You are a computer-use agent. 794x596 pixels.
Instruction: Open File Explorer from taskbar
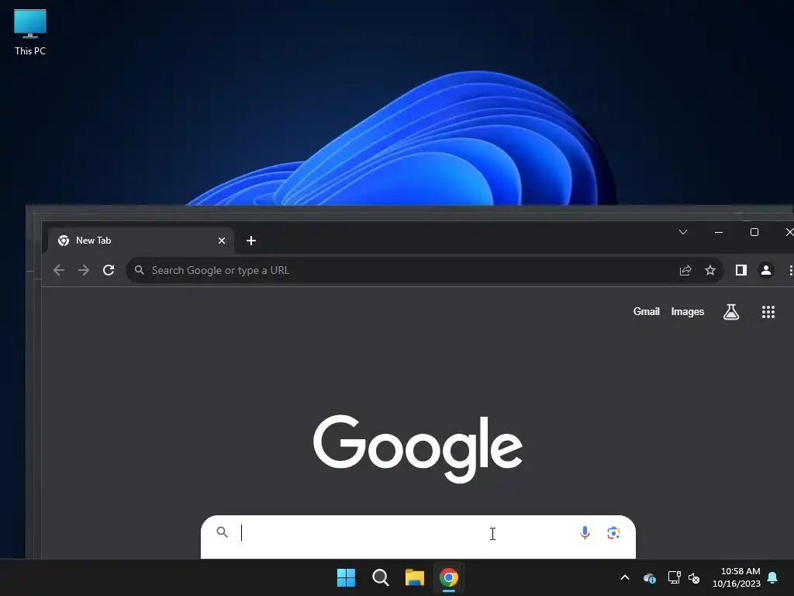(414, 577)
